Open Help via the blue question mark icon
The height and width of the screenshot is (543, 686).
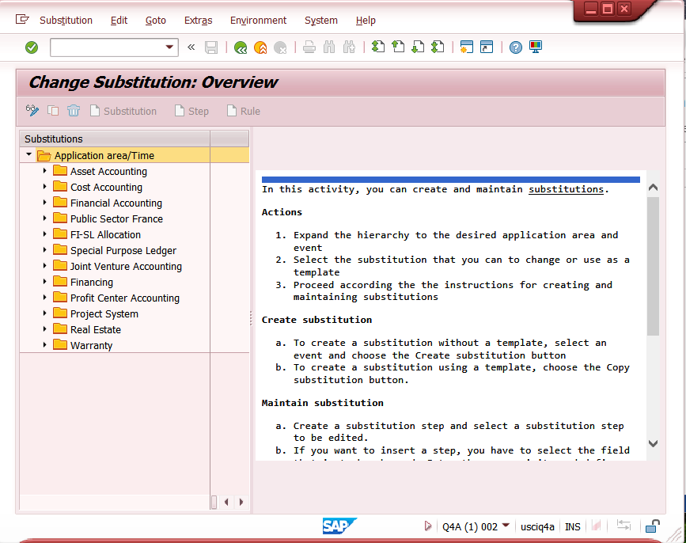click(516, 47)
